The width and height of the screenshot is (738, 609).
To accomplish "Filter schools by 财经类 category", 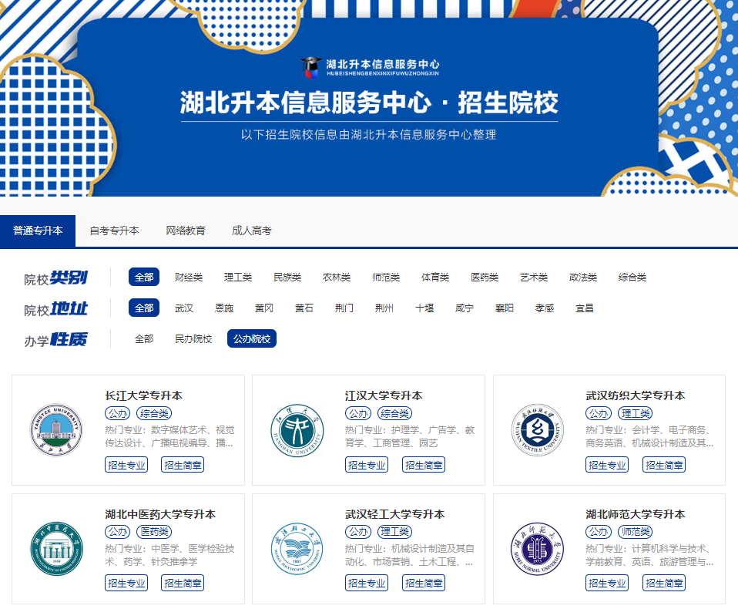I will coord(189,278).
